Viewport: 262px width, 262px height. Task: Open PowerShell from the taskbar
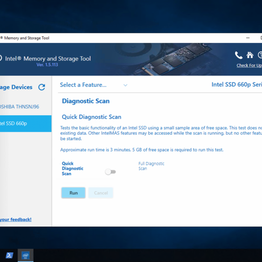tap(9, 255)
